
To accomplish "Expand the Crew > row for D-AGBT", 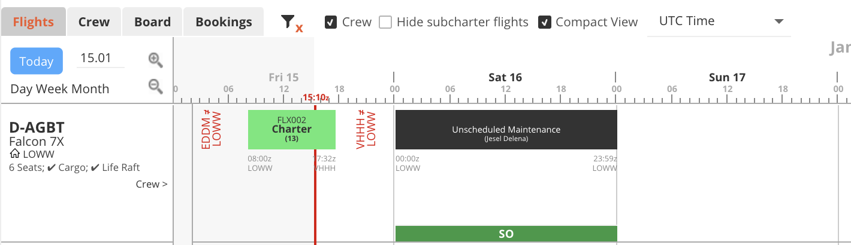I will click(152, 184).
